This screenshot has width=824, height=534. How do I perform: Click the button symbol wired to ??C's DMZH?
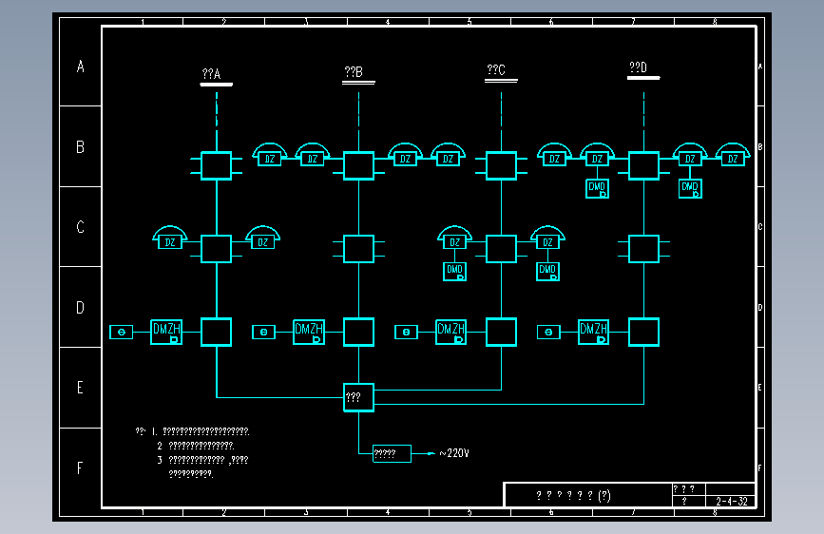point(406,333)
